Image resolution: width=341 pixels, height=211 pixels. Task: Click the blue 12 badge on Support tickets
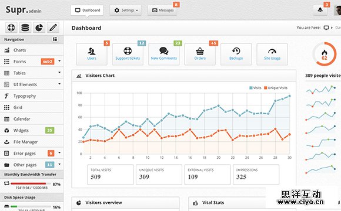142,43
